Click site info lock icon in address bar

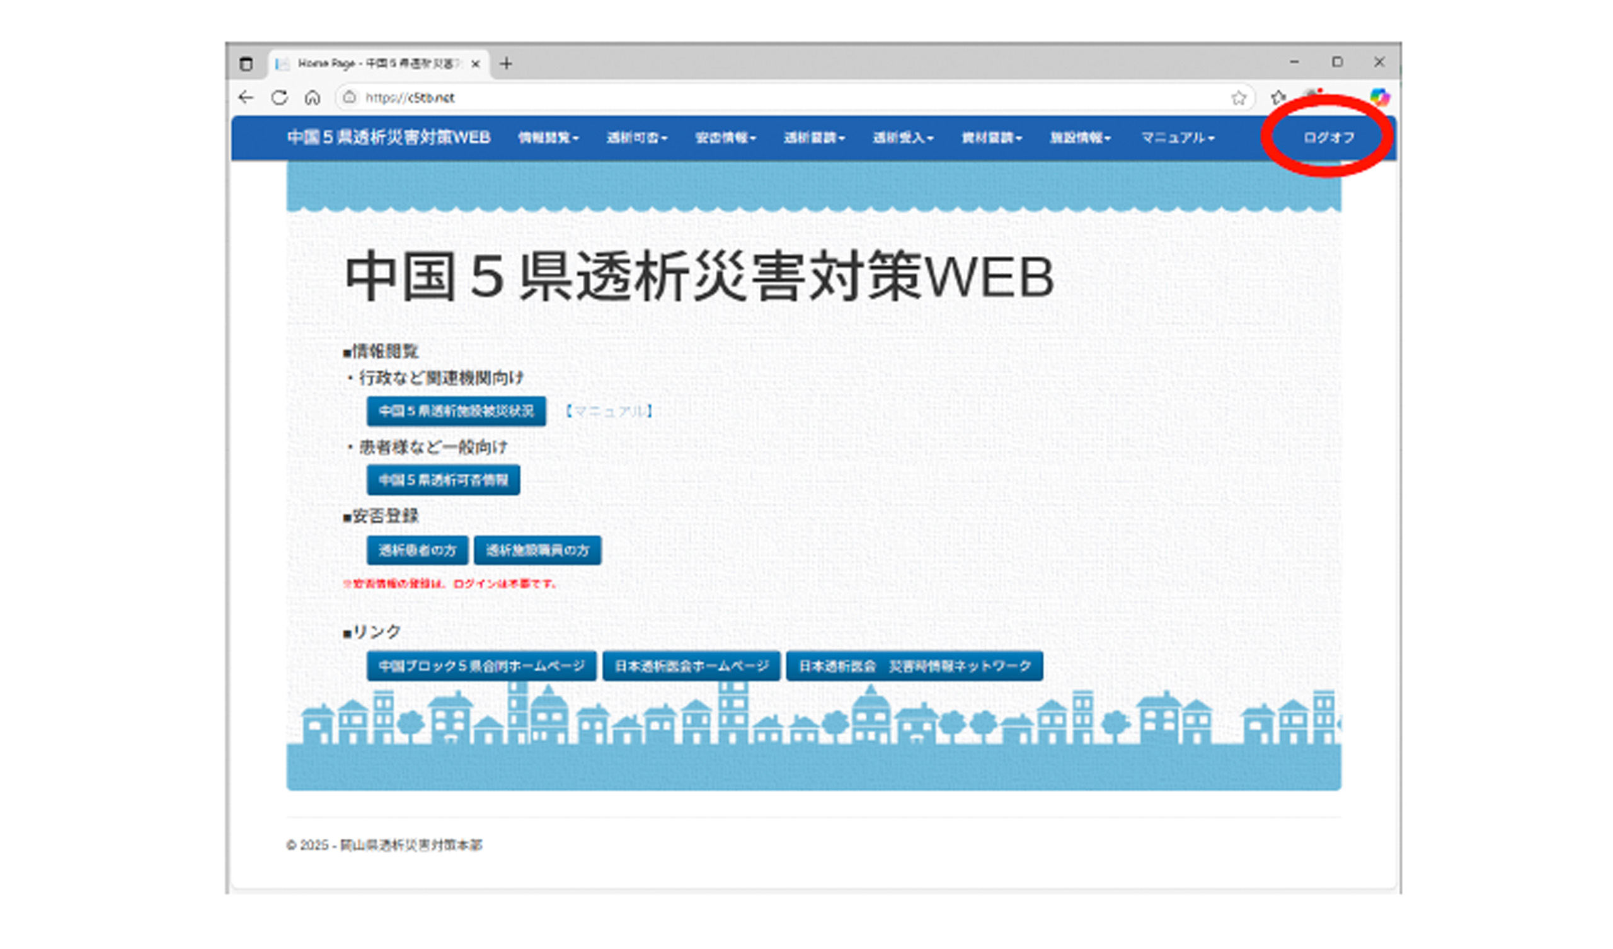pyautogui.click(x=349, y=97)
